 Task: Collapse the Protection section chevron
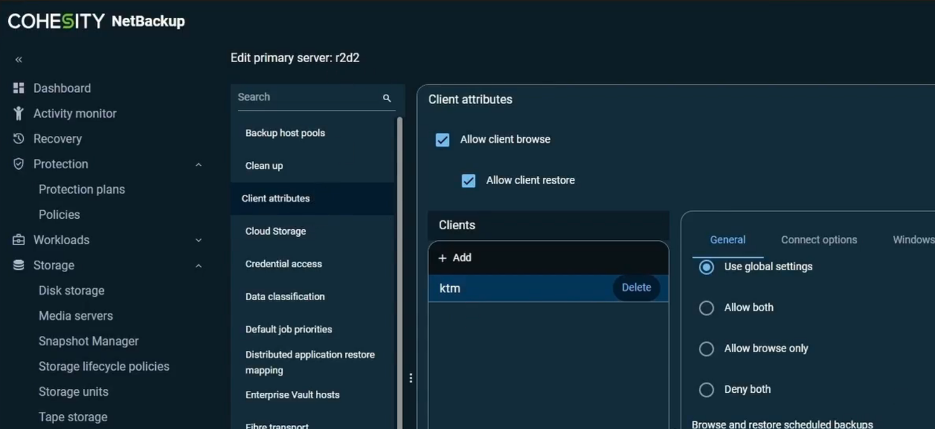[x=198, y=165]
